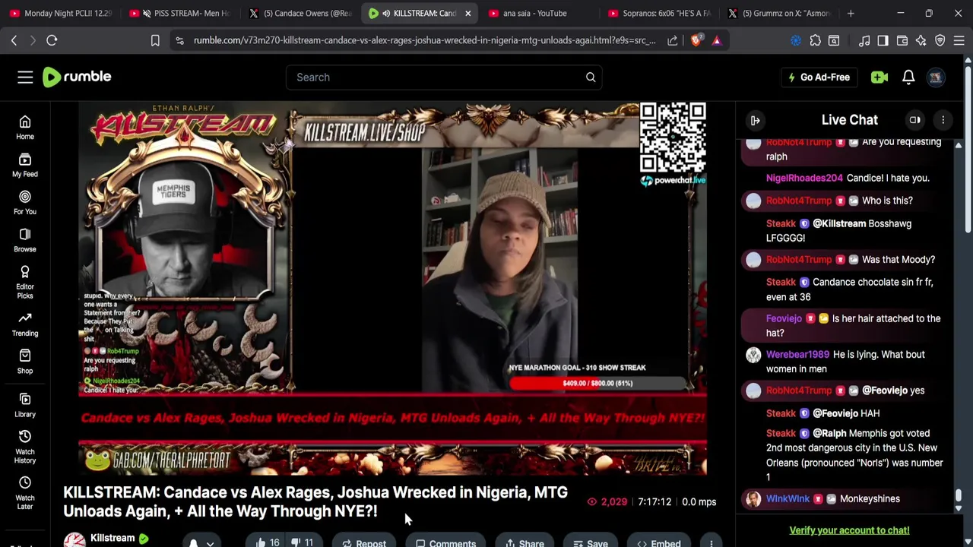The image size is (973, 547).
Task: Open the Comments section
Action: [445, 542]
